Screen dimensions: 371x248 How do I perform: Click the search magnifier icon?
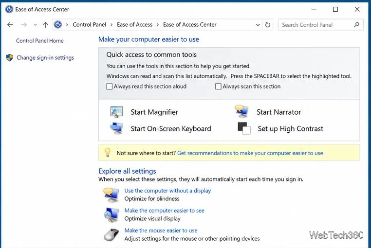(x=356, y=25)
